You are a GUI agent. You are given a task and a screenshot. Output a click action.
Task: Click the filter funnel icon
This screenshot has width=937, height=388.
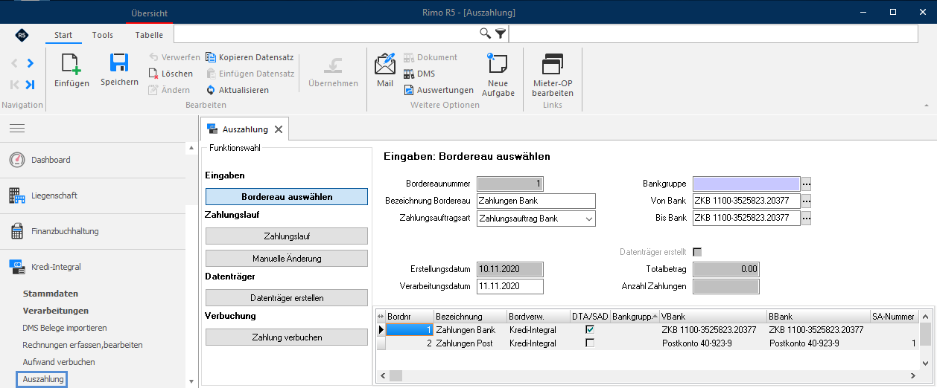(x=501, y=33)
